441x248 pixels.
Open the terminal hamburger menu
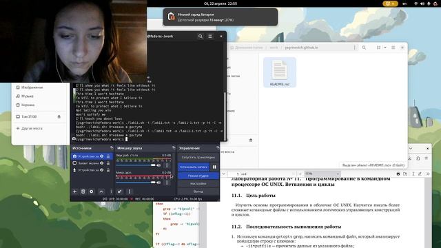pyautogui.click(x=210, y=37)
